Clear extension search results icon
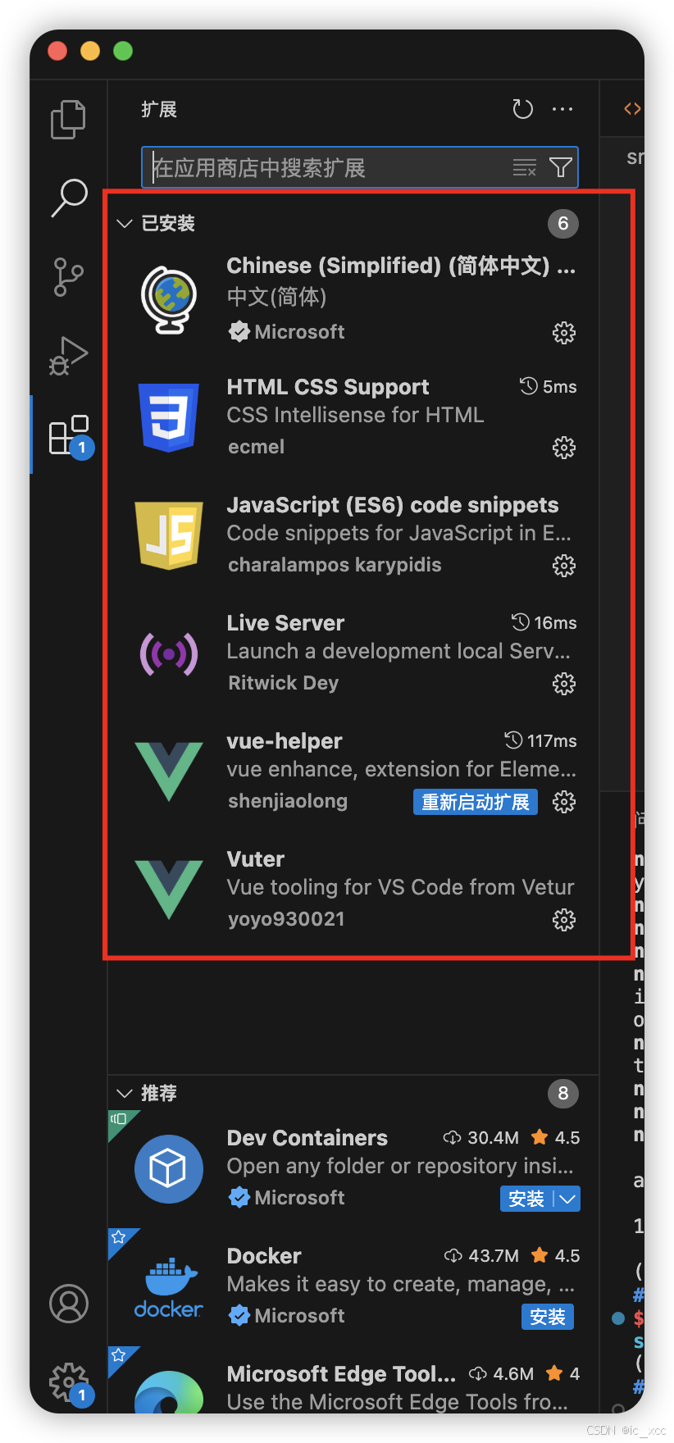The height and width of the screenshot is (1443, 674). click(524, 168)
